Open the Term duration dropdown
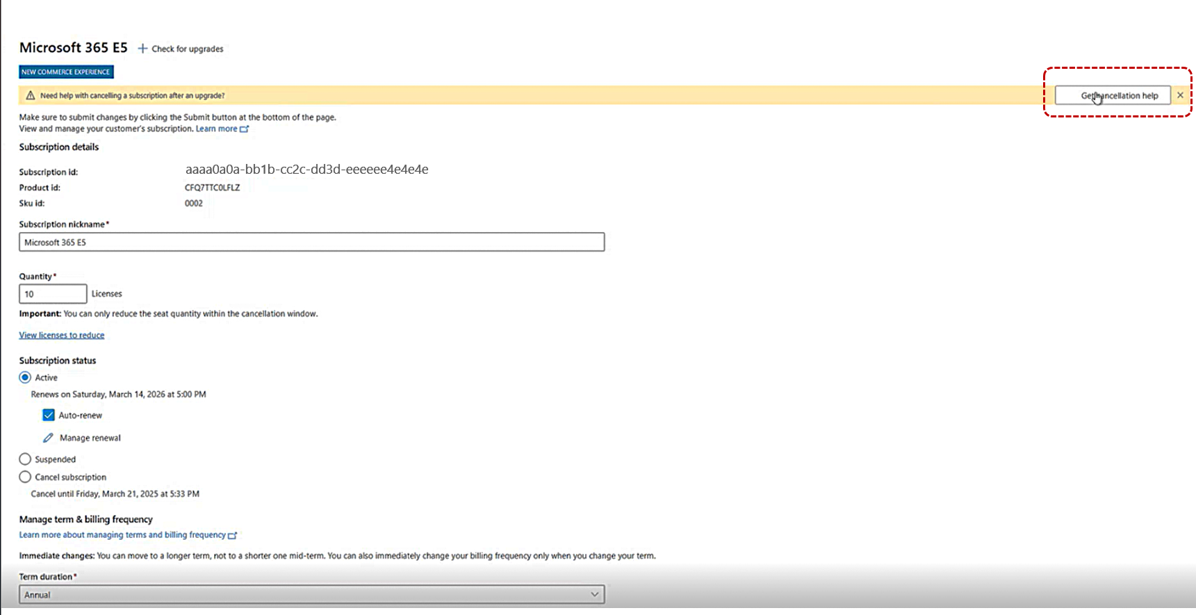This screenshot has height=615, width=1196. [x=312, y=594]
